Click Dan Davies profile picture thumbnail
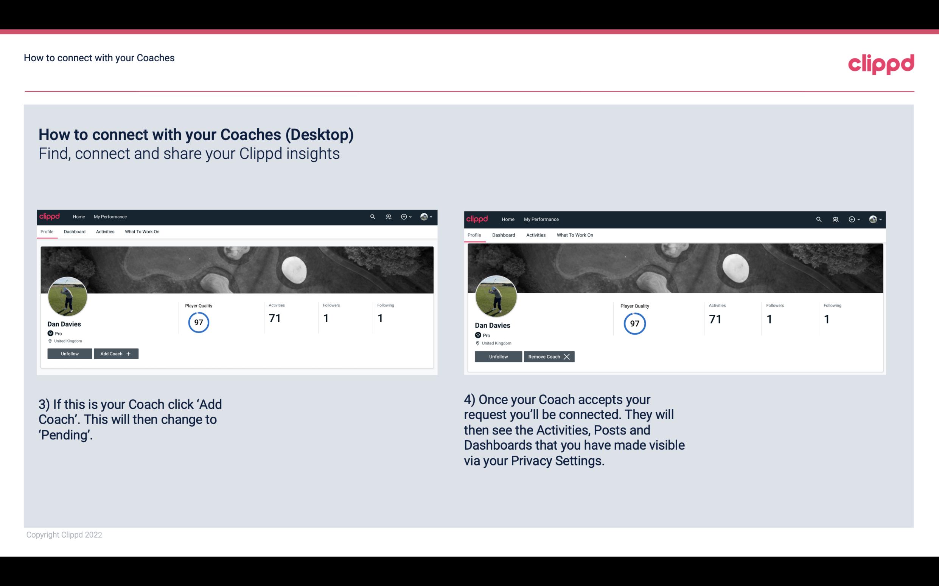939x586 pixels. coord(68,295)
